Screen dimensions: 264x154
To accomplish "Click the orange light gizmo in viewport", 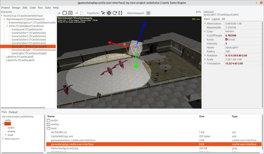I will click(125, 44).
